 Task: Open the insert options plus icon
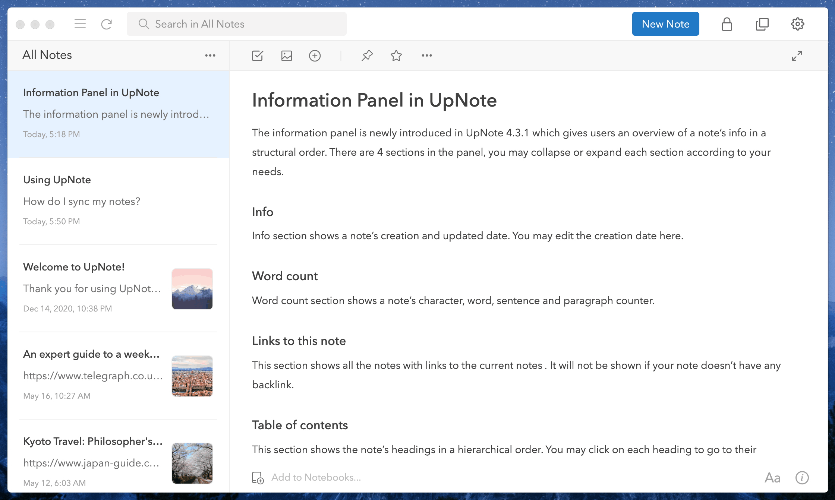coord(315,56)
